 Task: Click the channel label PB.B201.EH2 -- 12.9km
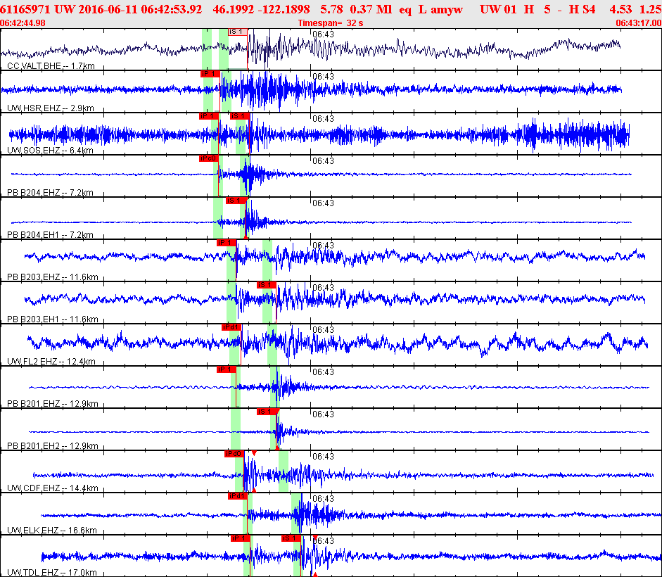(x=53, y=446)
